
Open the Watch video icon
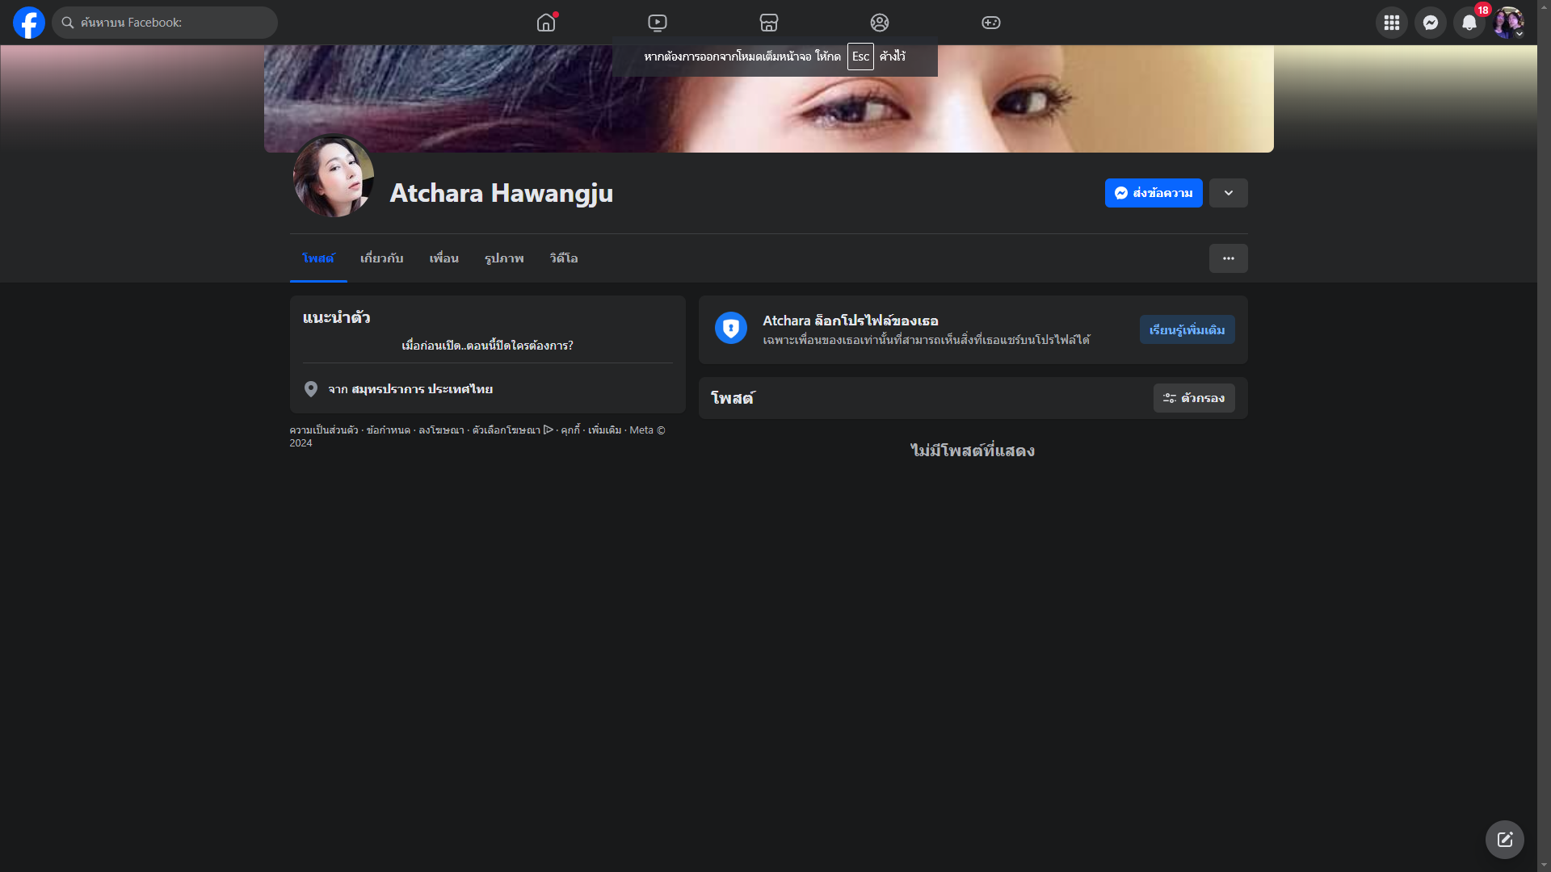click(658, 23)
